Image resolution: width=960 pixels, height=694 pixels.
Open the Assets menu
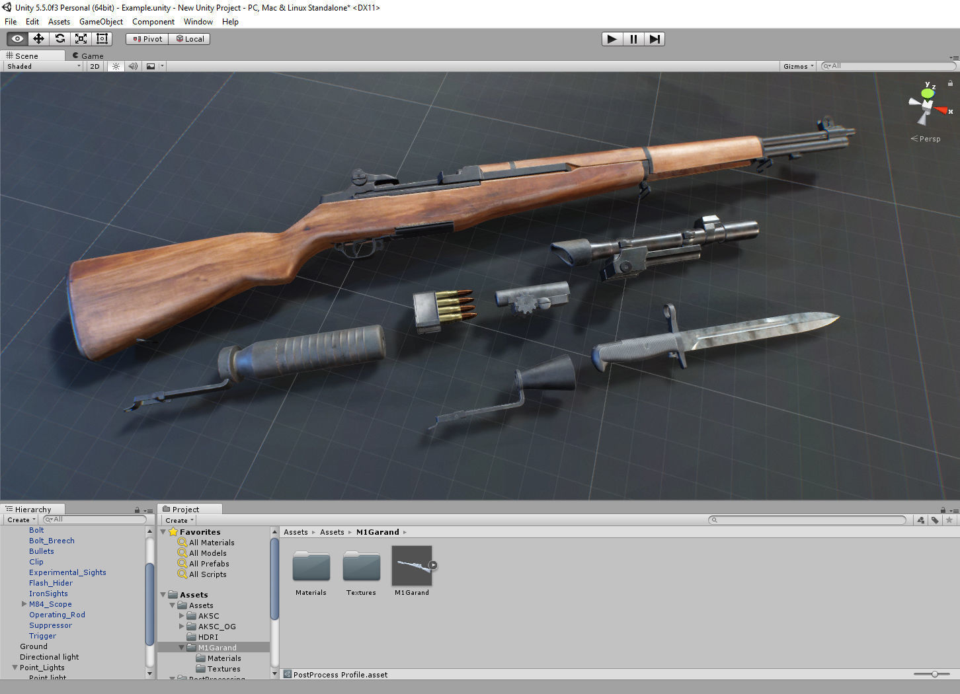[x=59, y=22]
